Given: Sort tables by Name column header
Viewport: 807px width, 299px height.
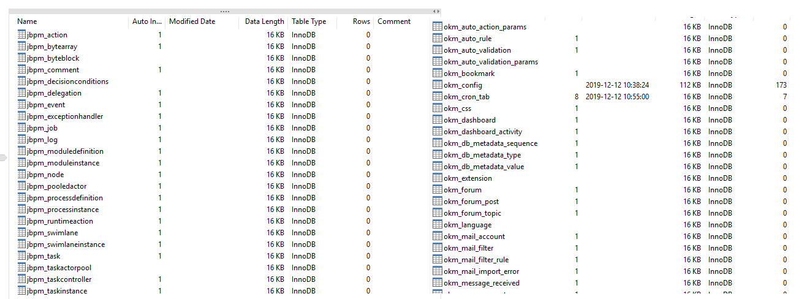Looking at the screenshot, I should pyautogui.click(x=27, y=21).
